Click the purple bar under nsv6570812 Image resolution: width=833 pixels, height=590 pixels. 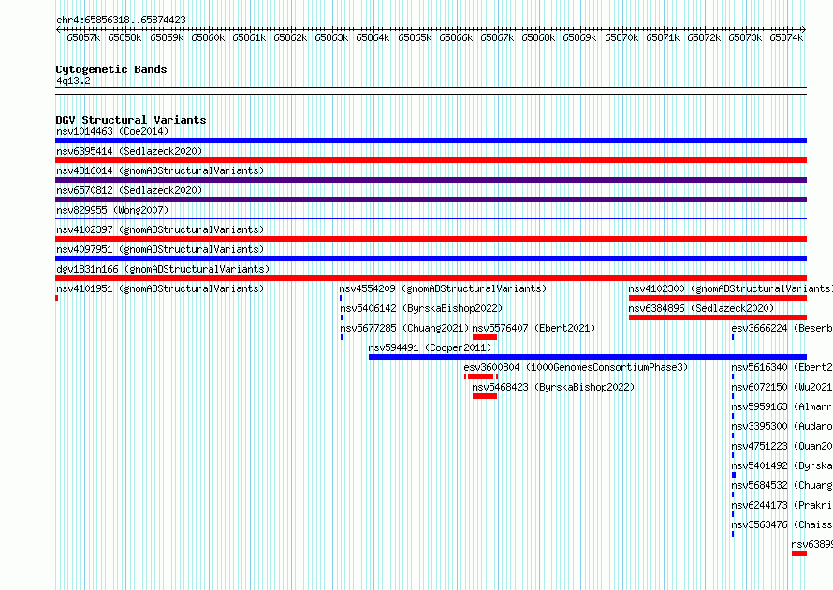[x=431, y=199]
